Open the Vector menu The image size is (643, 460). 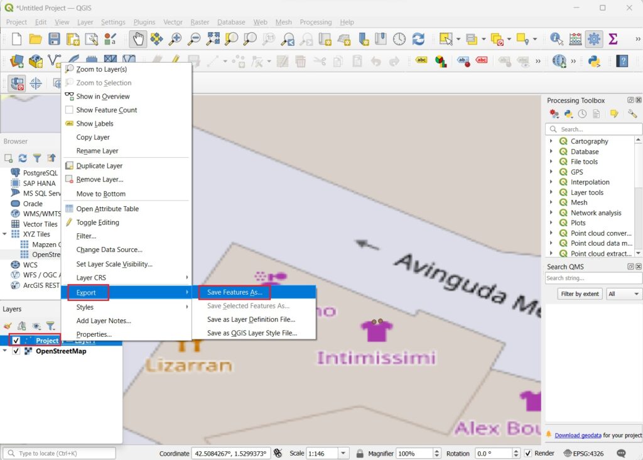tap(173, 22)
